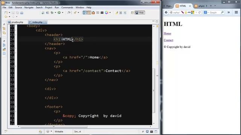Click the back navigation arrow in Aptana
The height and width of the screenshot is (135, 241).
point(6,16)
